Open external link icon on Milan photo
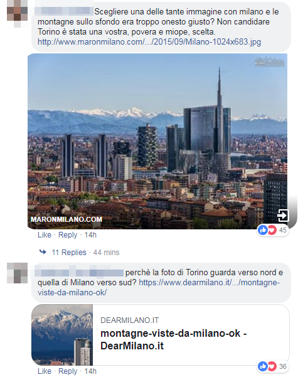This screenshot has width=303, height=377. pyautogui.click(x=283, y=215)
